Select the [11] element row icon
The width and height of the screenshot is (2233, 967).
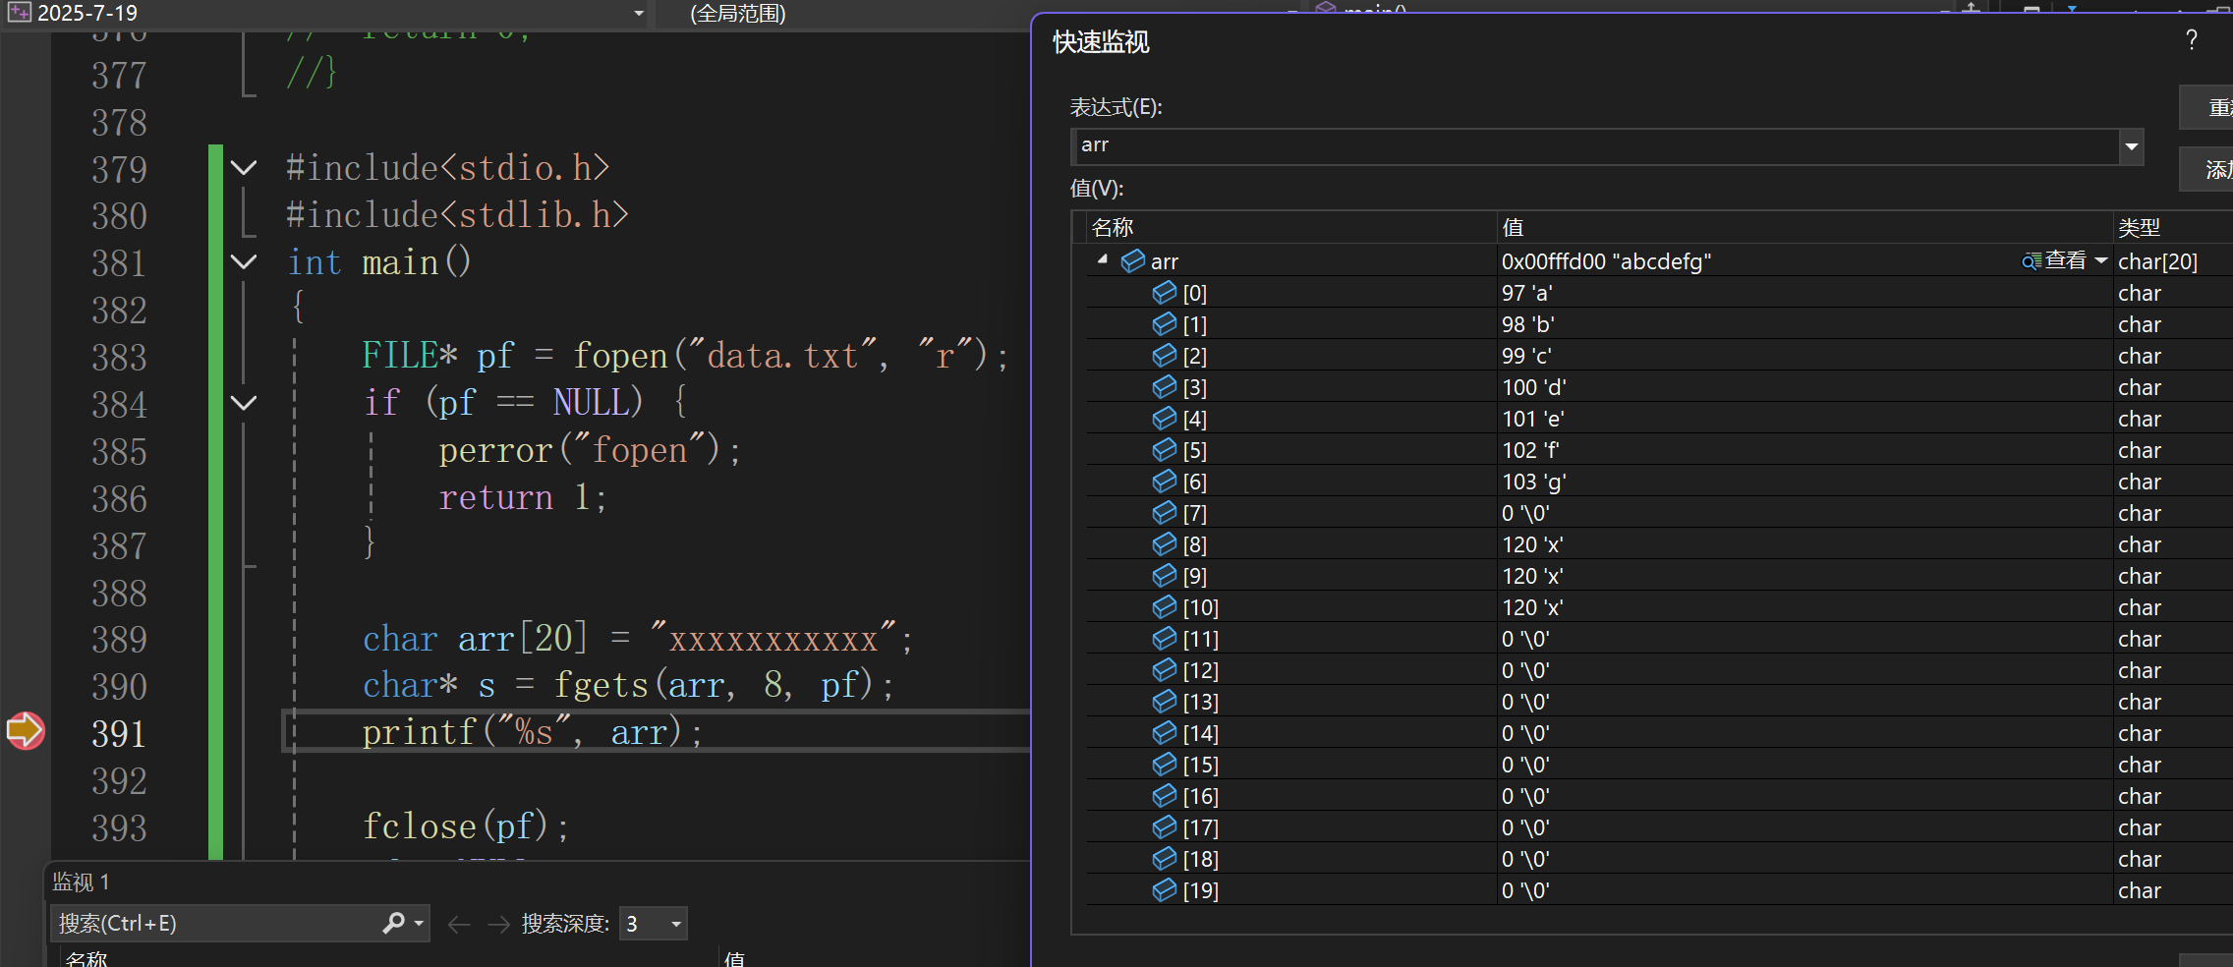tap(1165, 638)
